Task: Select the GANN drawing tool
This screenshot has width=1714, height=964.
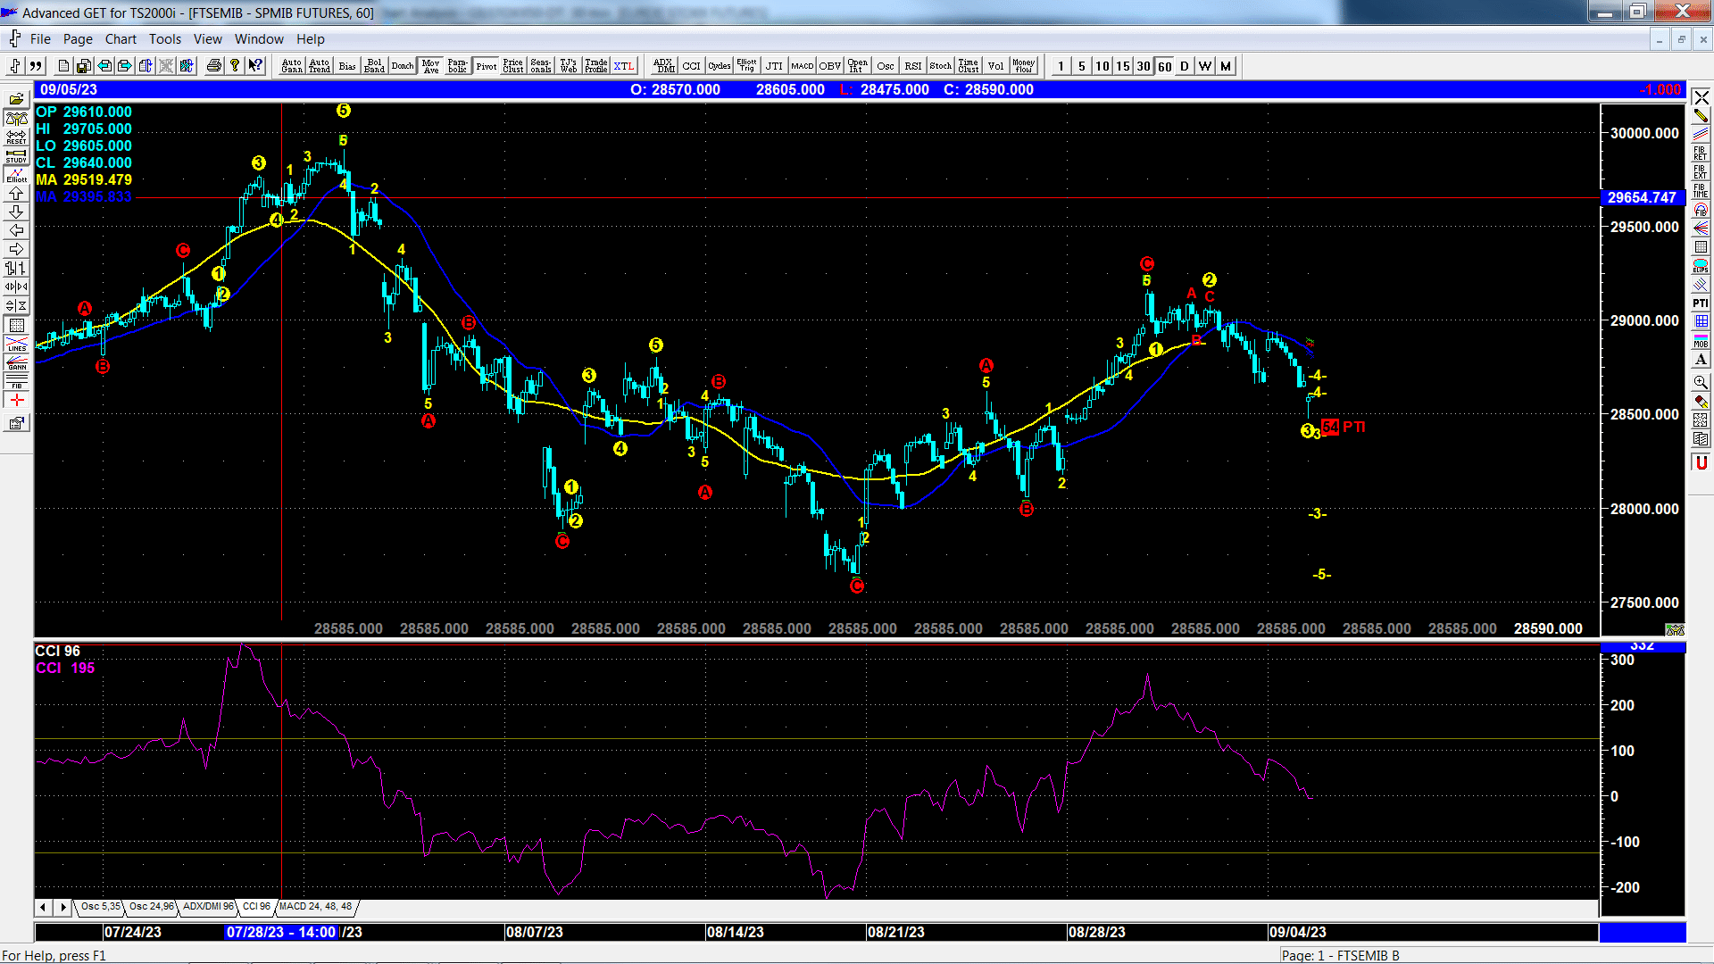Action: coord(16,362)
